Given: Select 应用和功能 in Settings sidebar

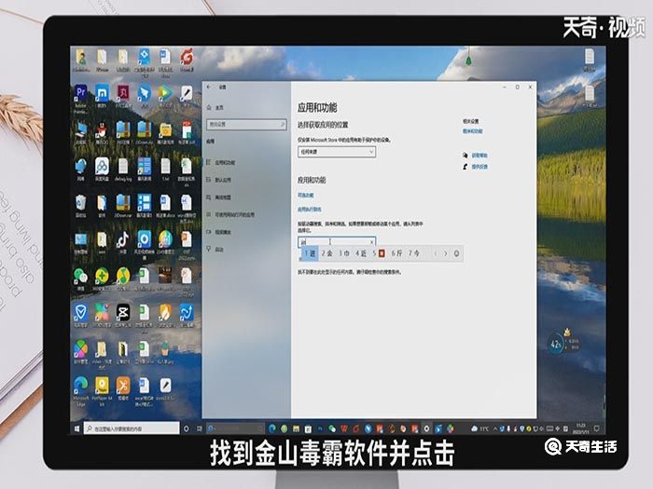Looking at the screenshot, I should pos(225,162).
